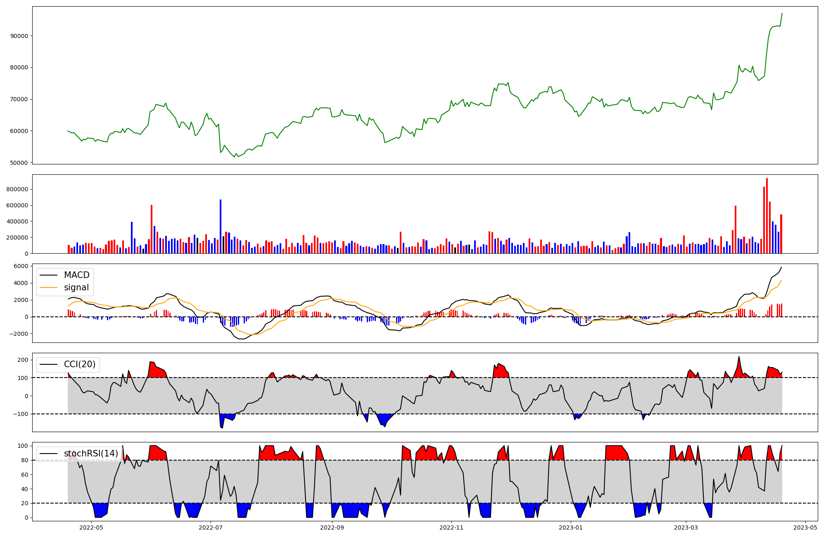Click the MACD legend label
The width and height of the screenshot is (826, 537).
(x=76, y=275)
